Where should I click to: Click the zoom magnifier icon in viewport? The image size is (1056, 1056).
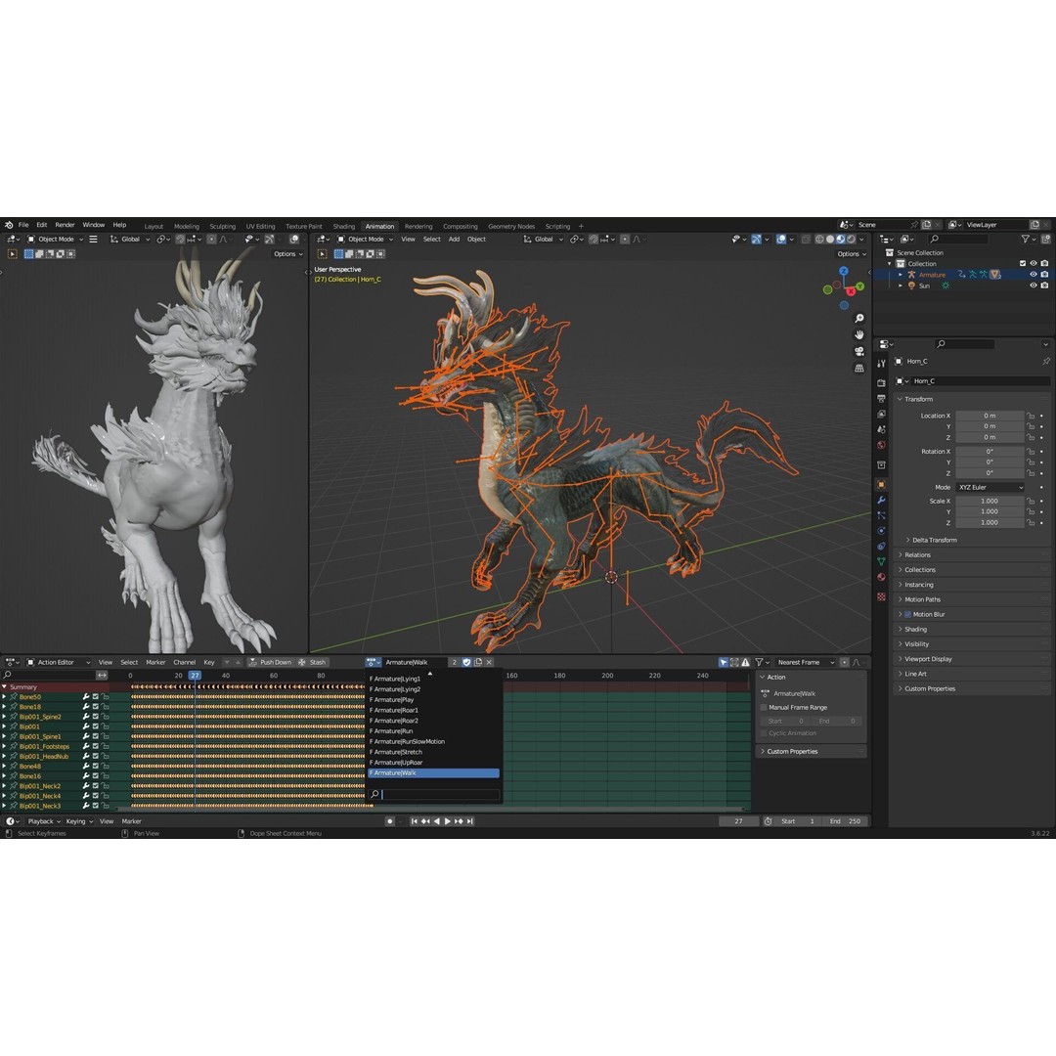(x=859, y=318)
